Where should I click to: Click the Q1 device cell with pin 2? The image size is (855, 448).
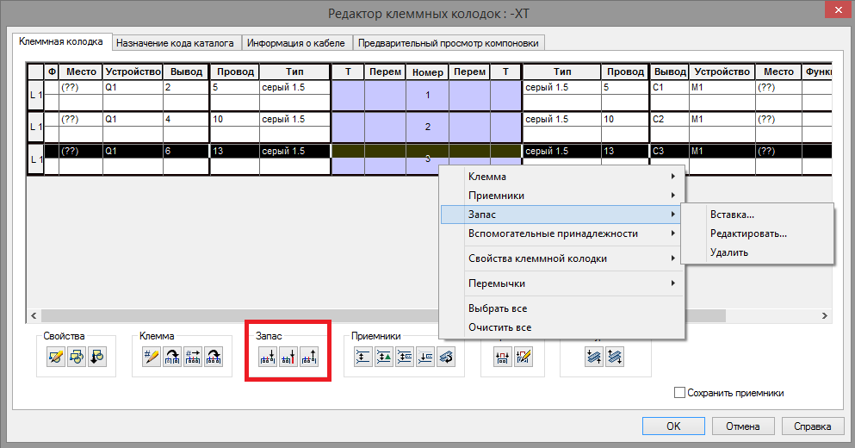pos(133,87)
